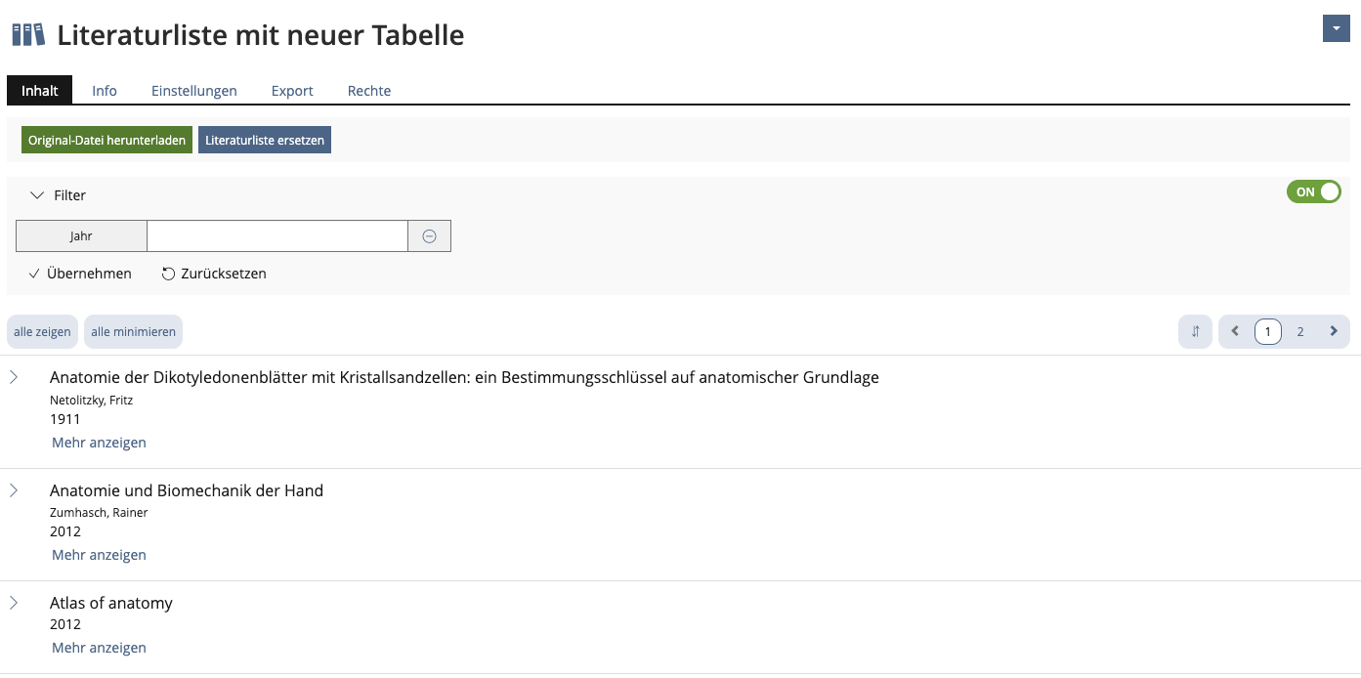This screenshot has height=678, width=1361.
Task: Go to previous page arrow
Action: (1235, 331)
